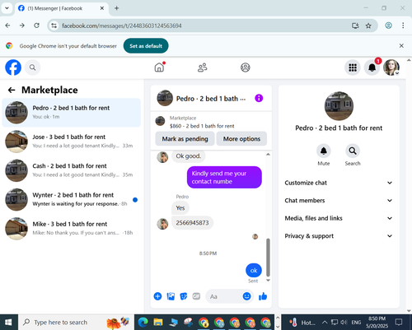Open the emoji picker smiley icon
The image size is (412, 330).
(246, 296)
